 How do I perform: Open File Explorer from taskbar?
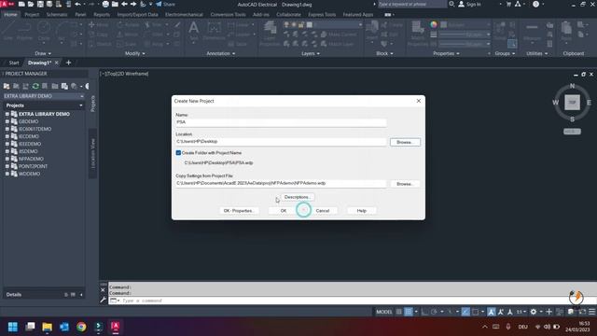(x=48, y=327)
